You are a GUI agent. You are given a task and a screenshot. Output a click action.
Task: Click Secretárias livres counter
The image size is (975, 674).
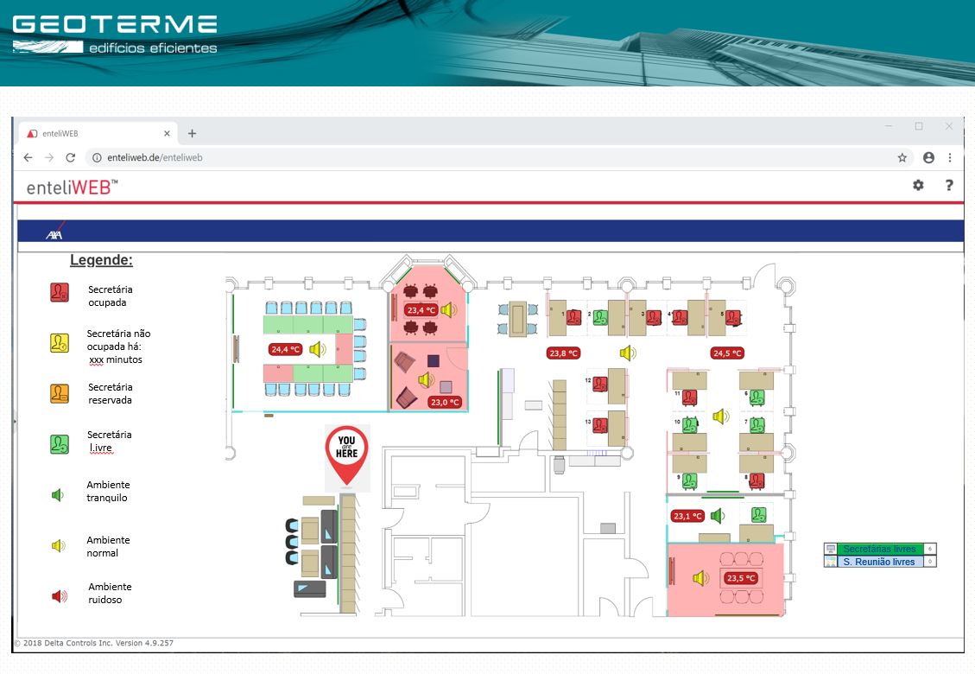point(880,549)
